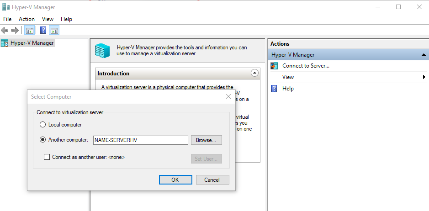Click the blue server stack icon in the center pane

(102, 51)
